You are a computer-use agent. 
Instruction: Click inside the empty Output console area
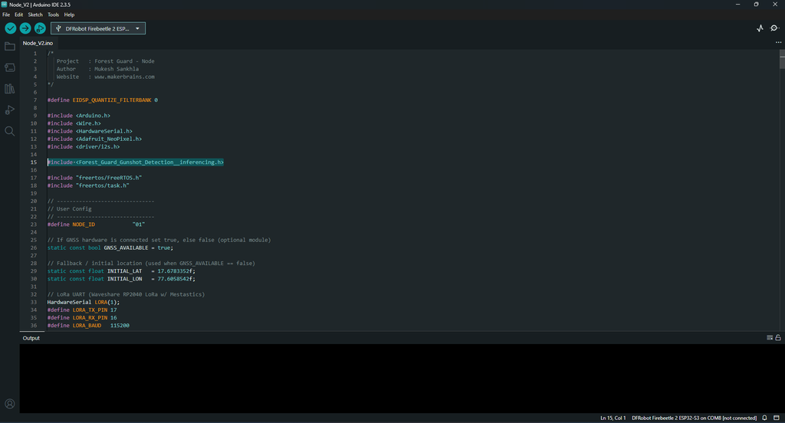coord(402,379)
